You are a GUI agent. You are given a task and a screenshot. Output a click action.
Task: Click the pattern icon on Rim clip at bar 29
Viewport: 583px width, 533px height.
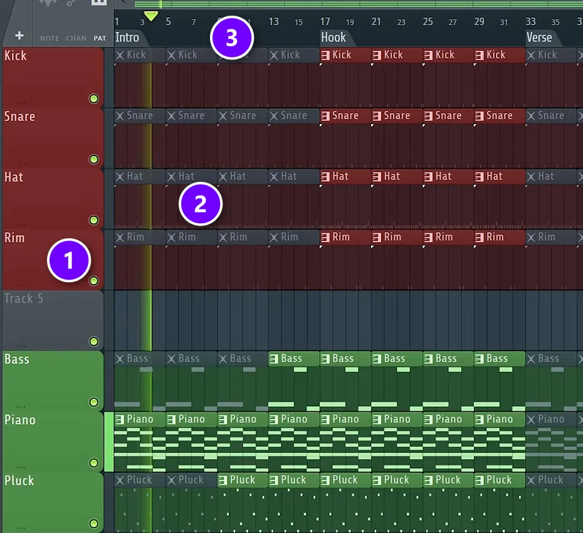tap(480, 237)
